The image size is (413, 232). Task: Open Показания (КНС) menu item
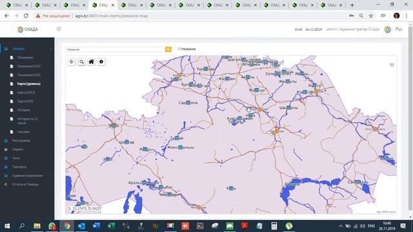(x=28, y=66)
